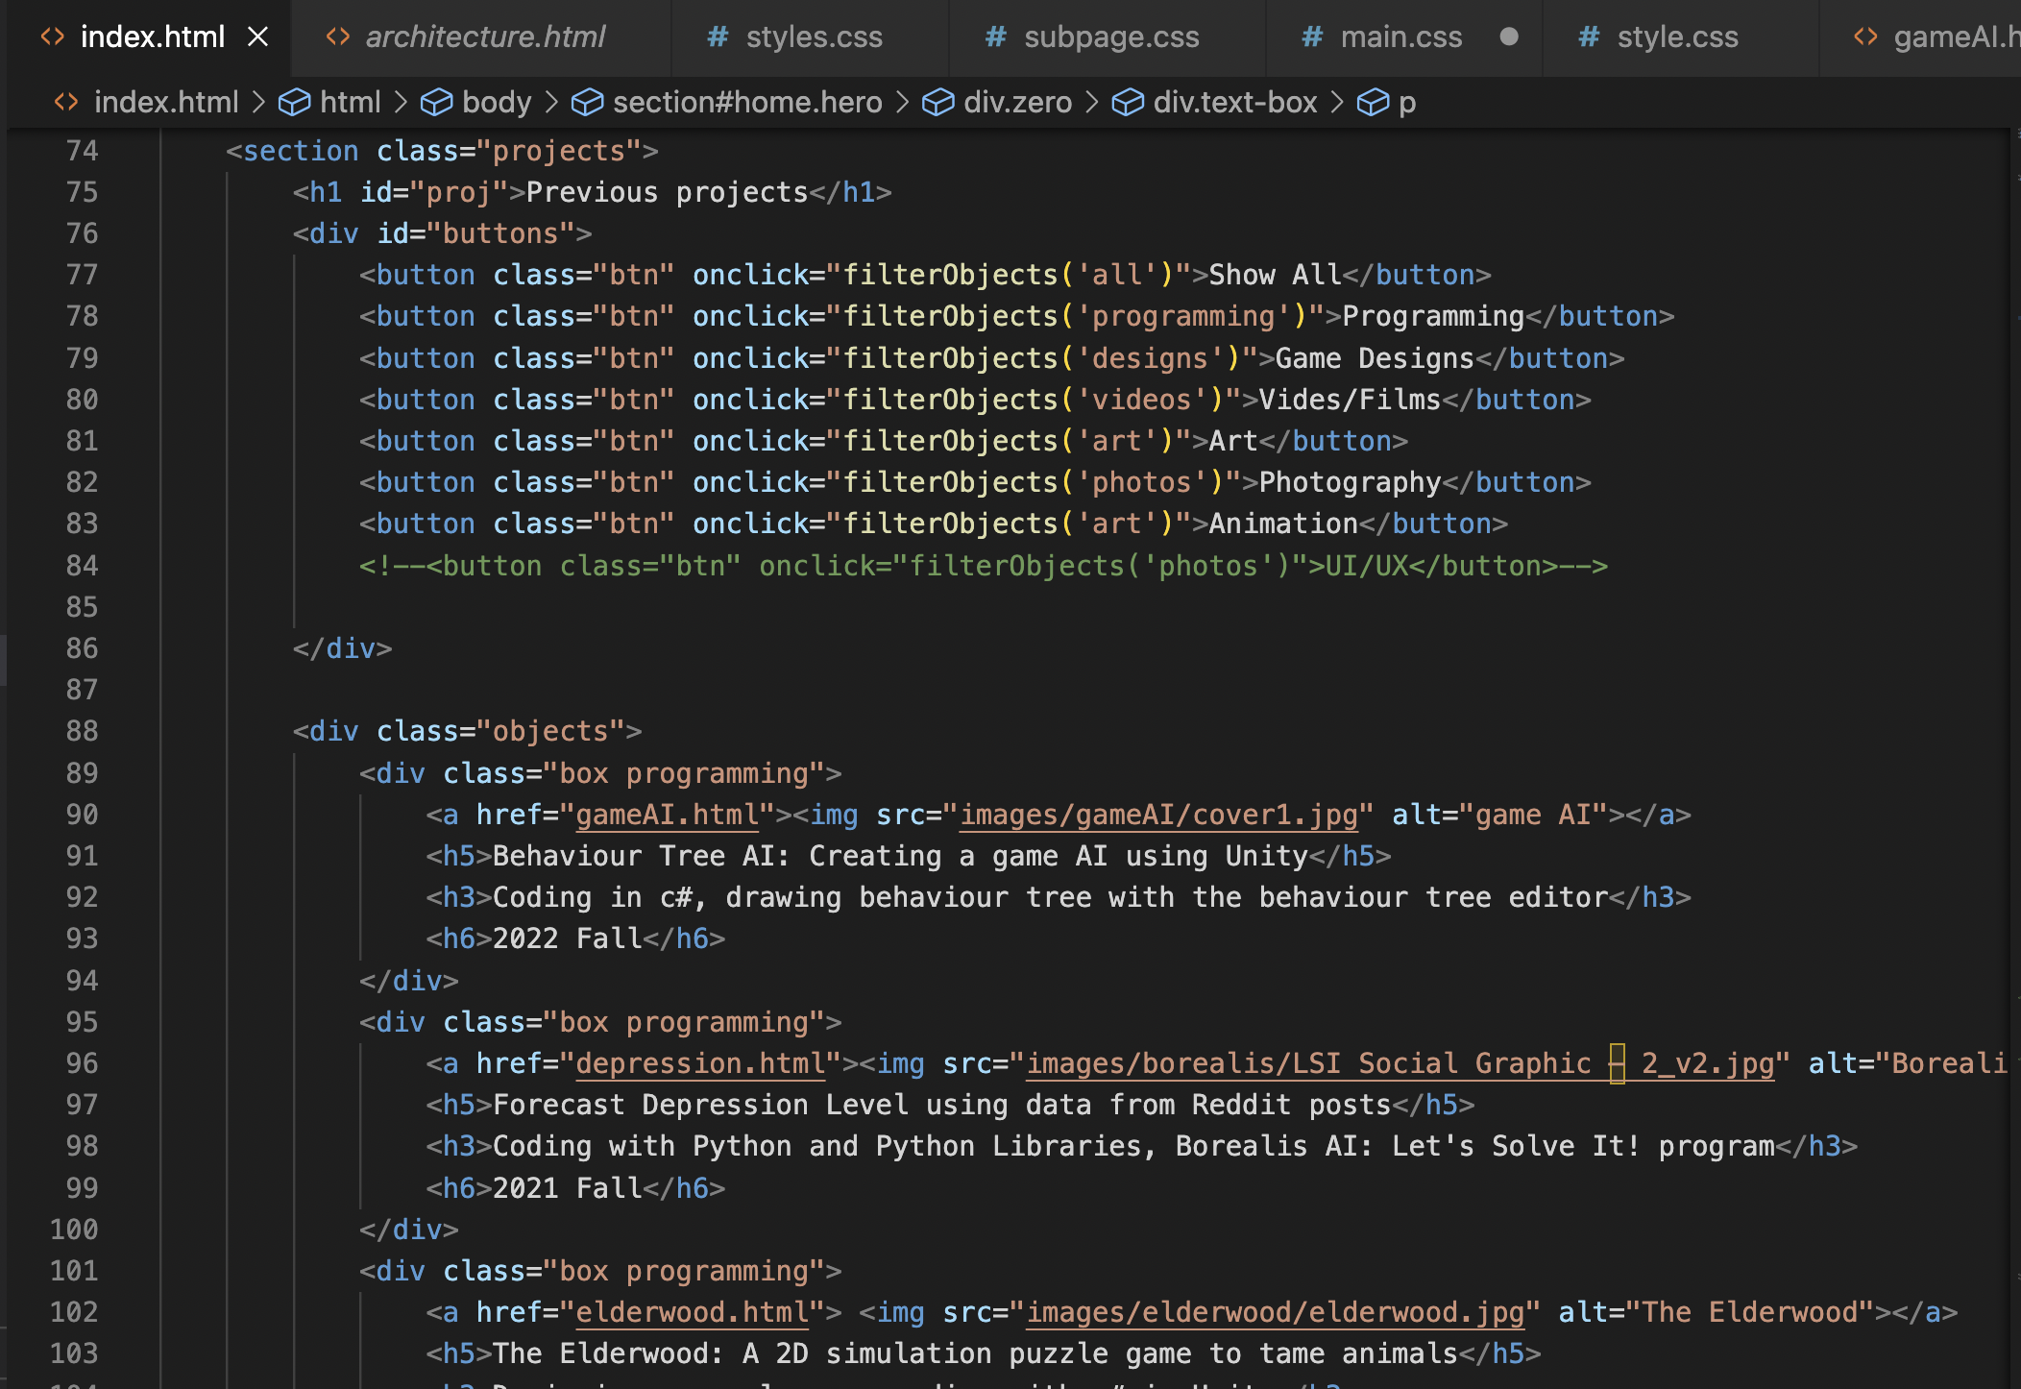Close the index.html tab
2021x1389 pixels.
(x=257, y=37)
